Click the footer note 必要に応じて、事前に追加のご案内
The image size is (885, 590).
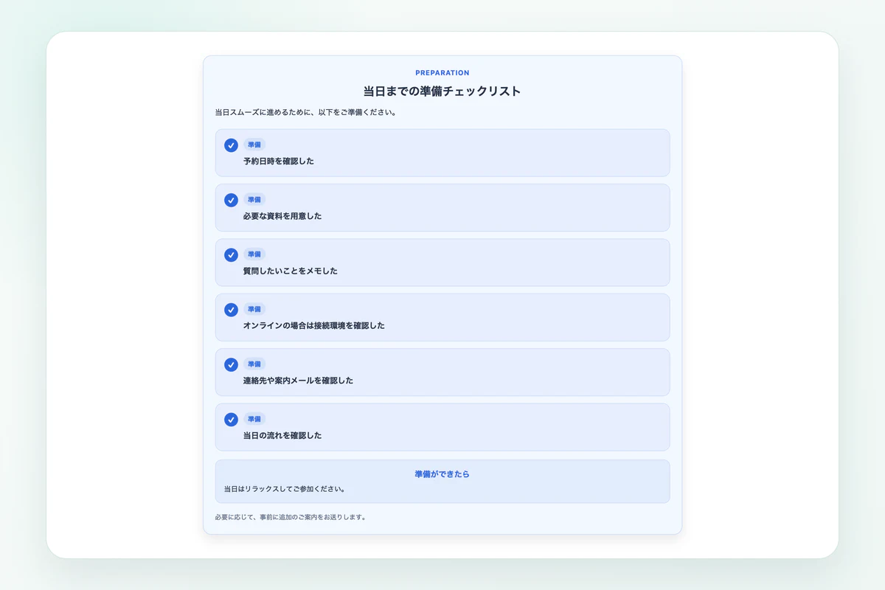click(x=291, y=517)
